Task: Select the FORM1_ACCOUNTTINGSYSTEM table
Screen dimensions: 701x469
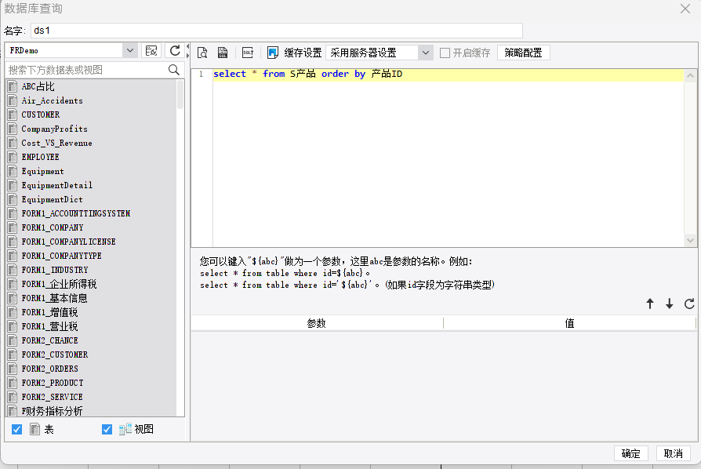Action: (76, 213)
